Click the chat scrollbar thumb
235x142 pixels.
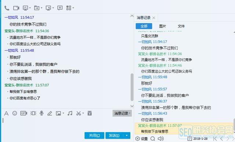click(132, 87)
